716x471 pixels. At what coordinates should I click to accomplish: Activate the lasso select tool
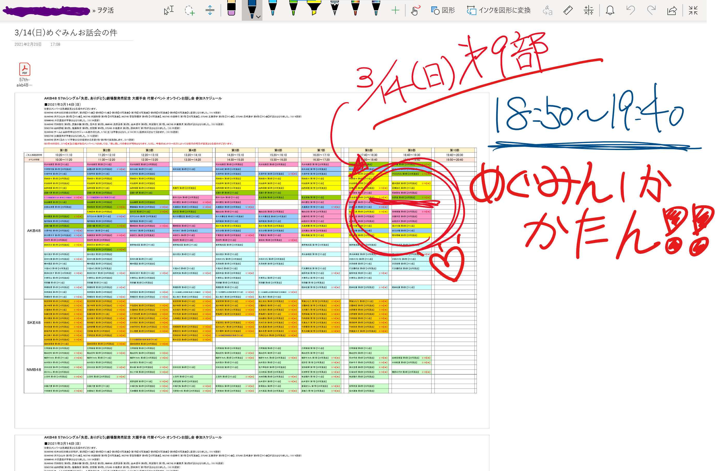click(189, 10)
